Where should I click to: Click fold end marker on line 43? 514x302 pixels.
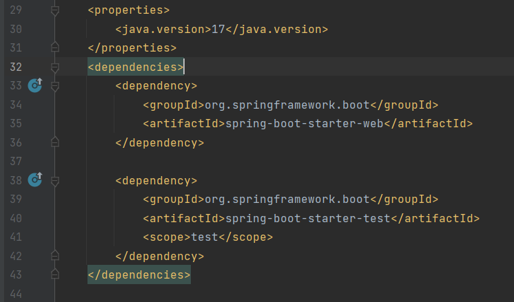pos(55,274)
